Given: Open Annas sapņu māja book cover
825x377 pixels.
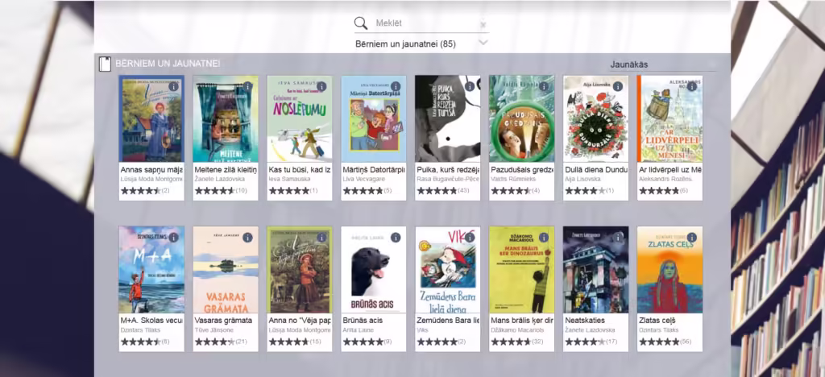Looking at the screenshot, I should coord(151,119).
